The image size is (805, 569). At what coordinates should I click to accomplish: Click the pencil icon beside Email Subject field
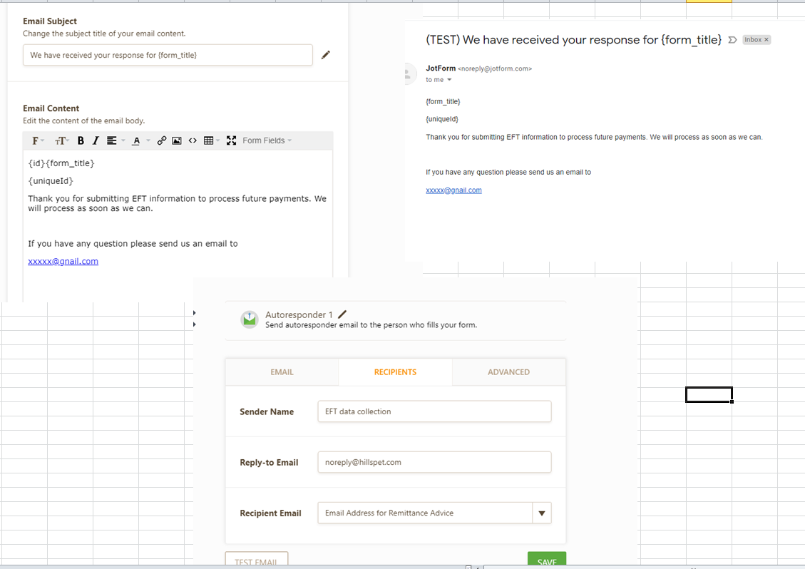tap(325, 55)
